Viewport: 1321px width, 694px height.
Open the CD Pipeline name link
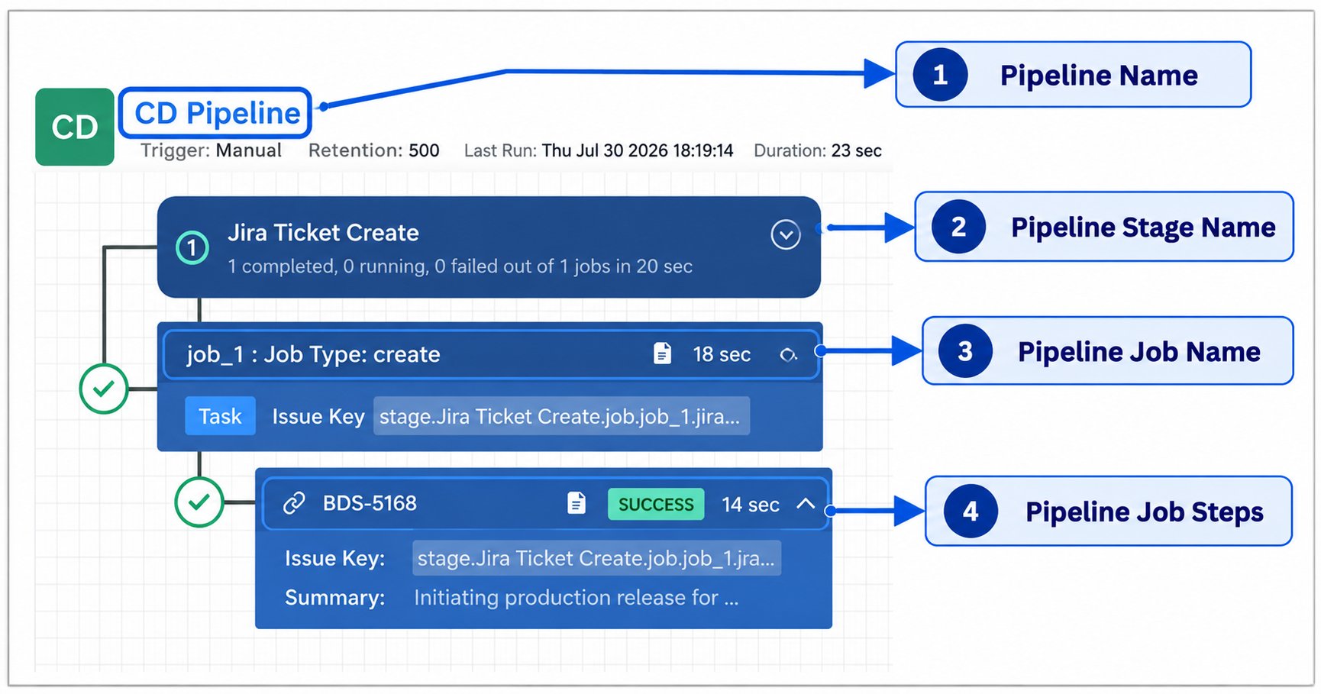(217, 113)
